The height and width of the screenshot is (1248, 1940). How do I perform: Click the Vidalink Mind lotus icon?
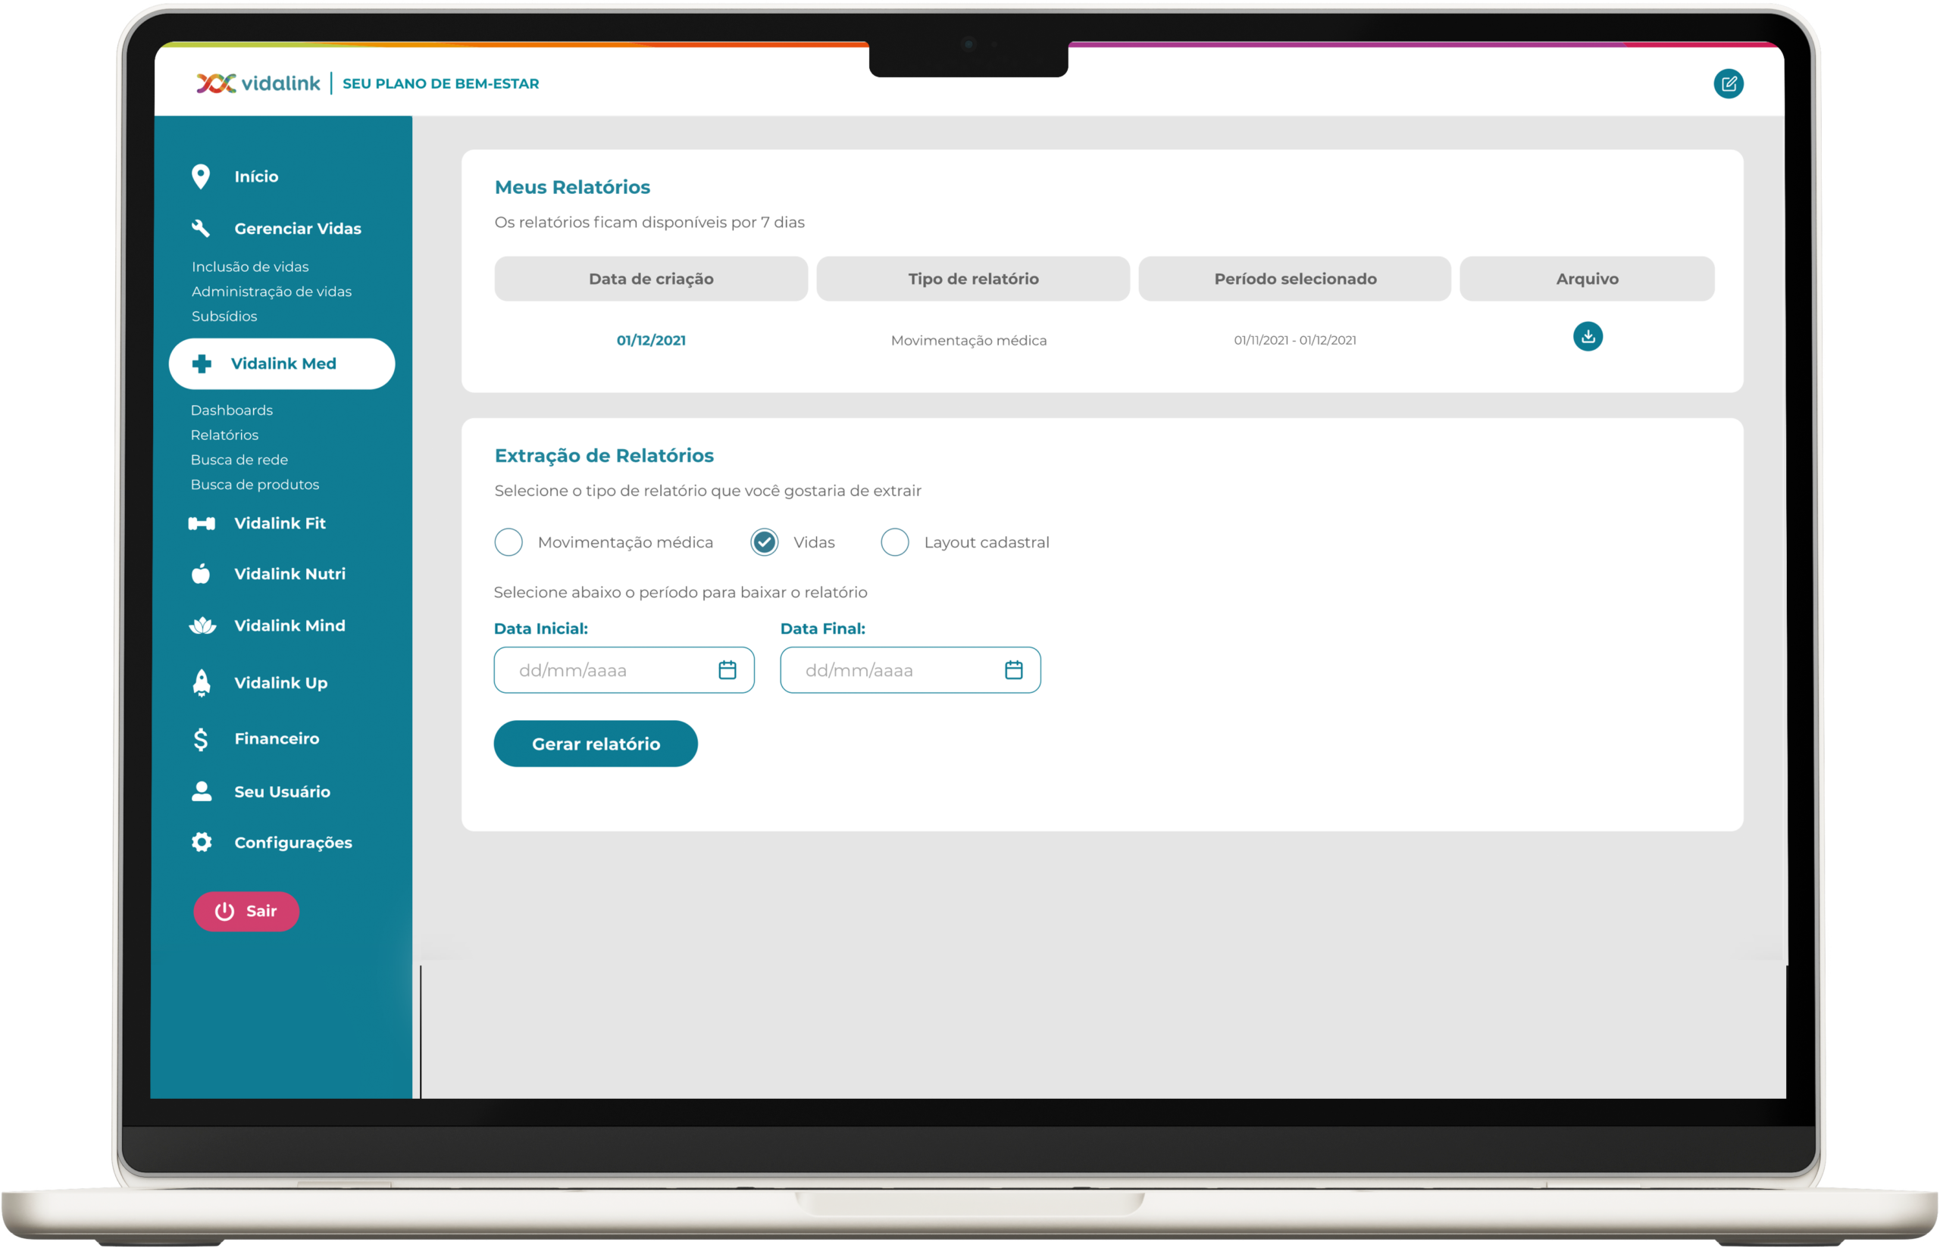click(202, 626)
